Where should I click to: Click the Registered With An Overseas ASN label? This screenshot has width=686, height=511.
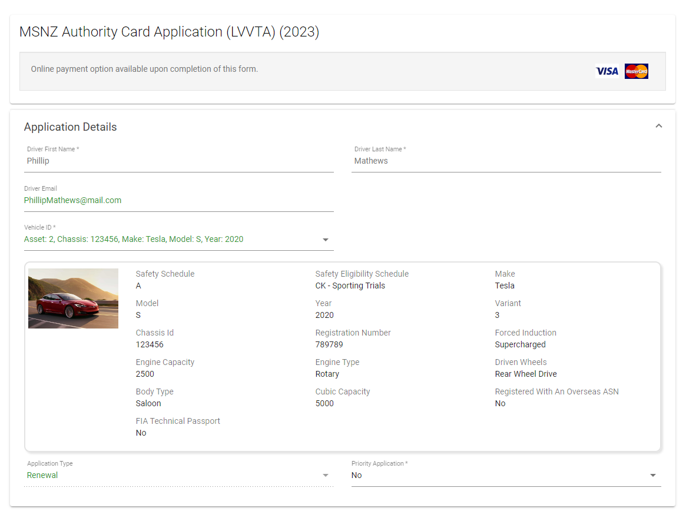click(x=556, y=391)
